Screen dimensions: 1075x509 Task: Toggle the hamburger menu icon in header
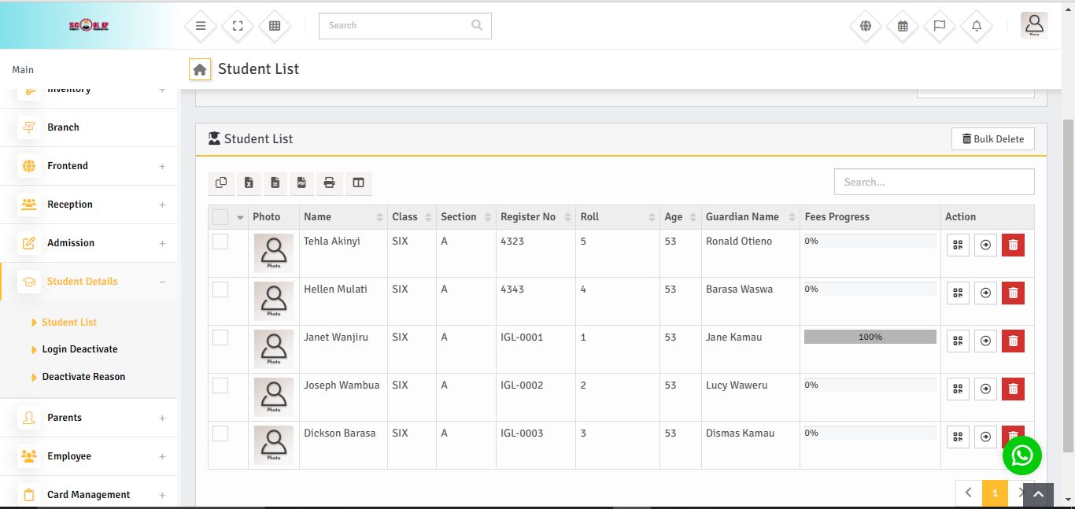201,26
